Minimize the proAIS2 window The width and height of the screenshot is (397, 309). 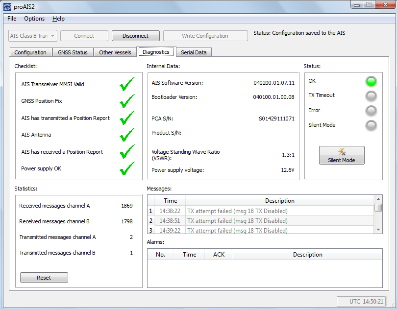click(x=357, y=5)
